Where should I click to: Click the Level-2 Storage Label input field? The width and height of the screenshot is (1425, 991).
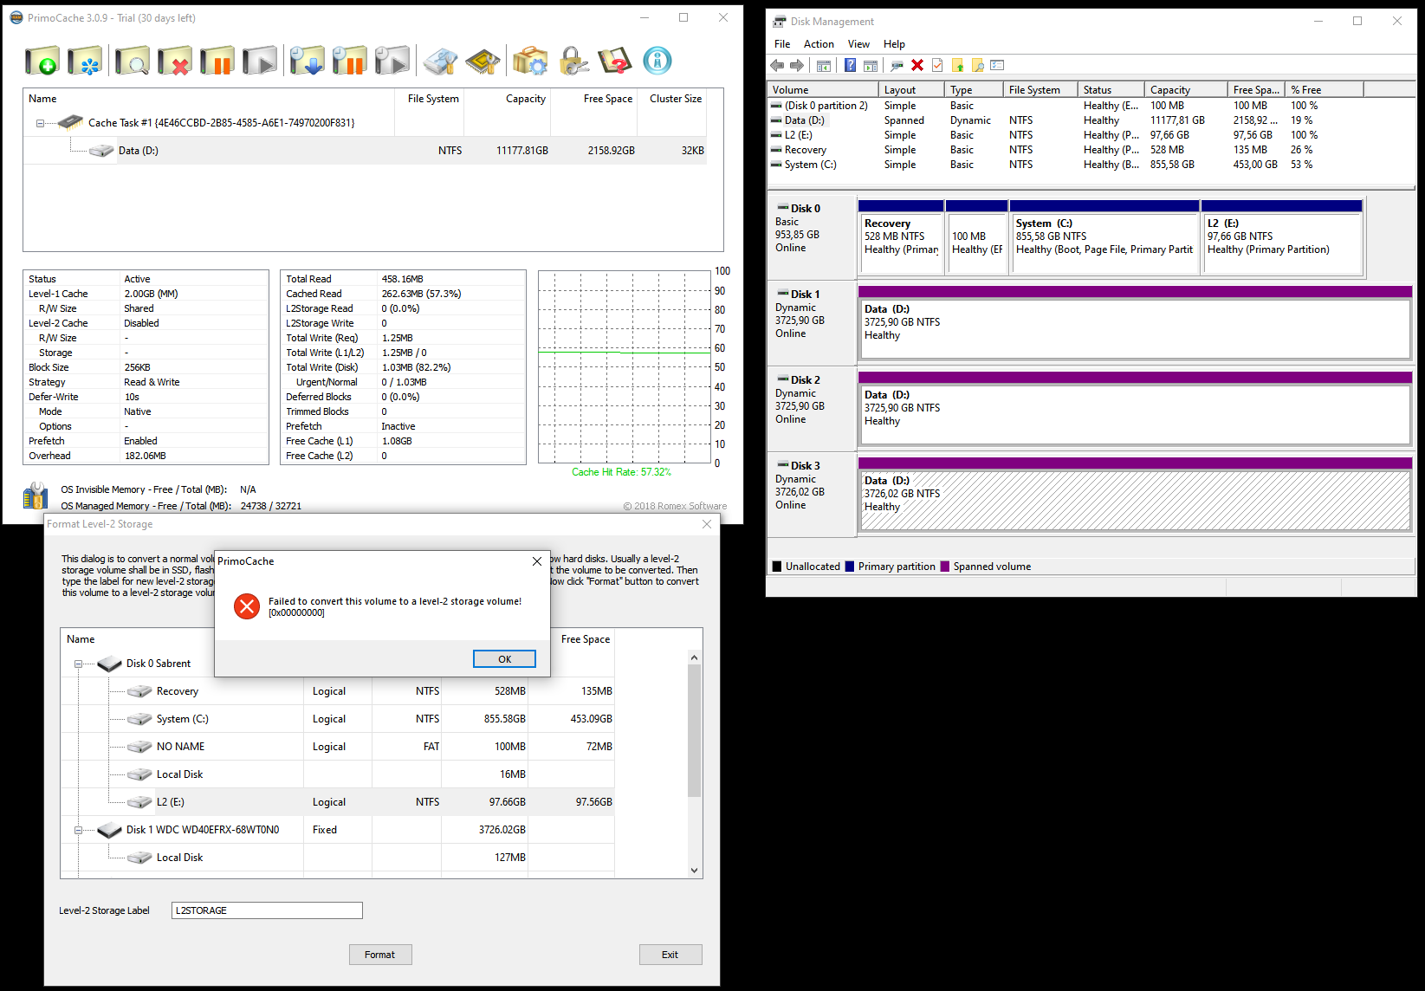(267, 910)
